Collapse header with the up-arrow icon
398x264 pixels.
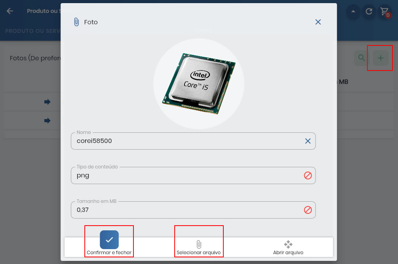[353, 11]
